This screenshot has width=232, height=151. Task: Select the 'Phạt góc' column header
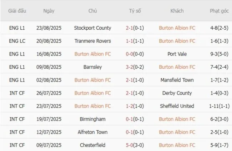point(219,11)
